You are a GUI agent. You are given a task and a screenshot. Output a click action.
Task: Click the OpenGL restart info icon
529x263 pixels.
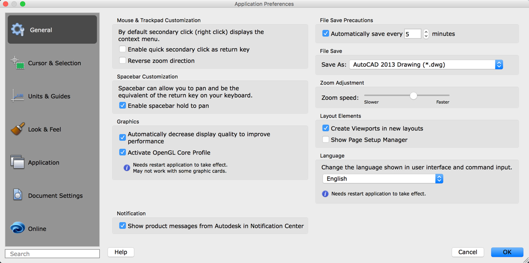[x=127, y=168]
